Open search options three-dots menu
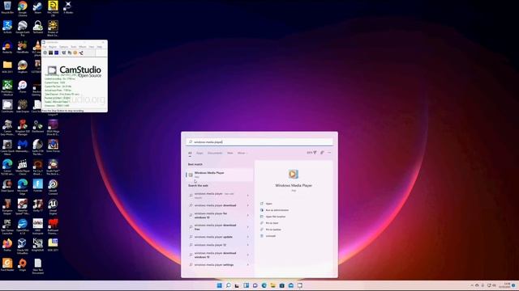This screenshot has width=519, height=291. point(329,153)
